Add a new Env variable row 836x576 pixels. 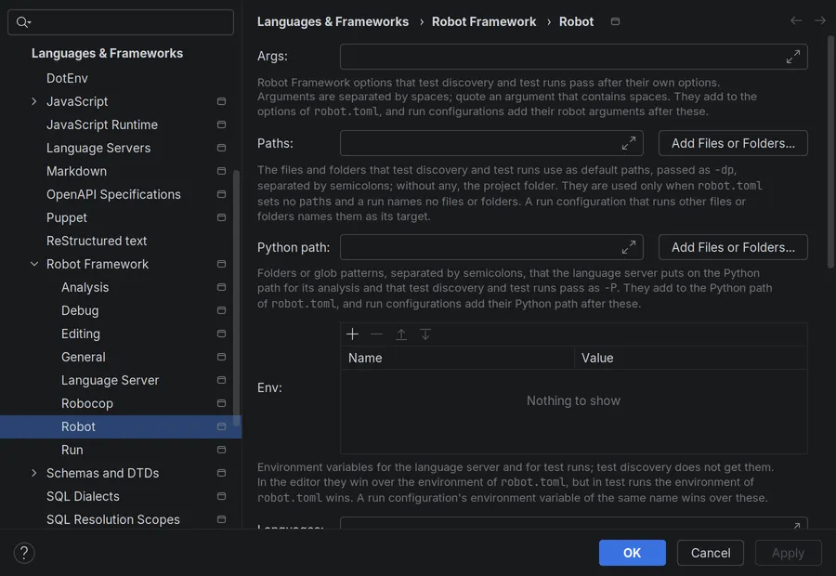coord(352,334)
